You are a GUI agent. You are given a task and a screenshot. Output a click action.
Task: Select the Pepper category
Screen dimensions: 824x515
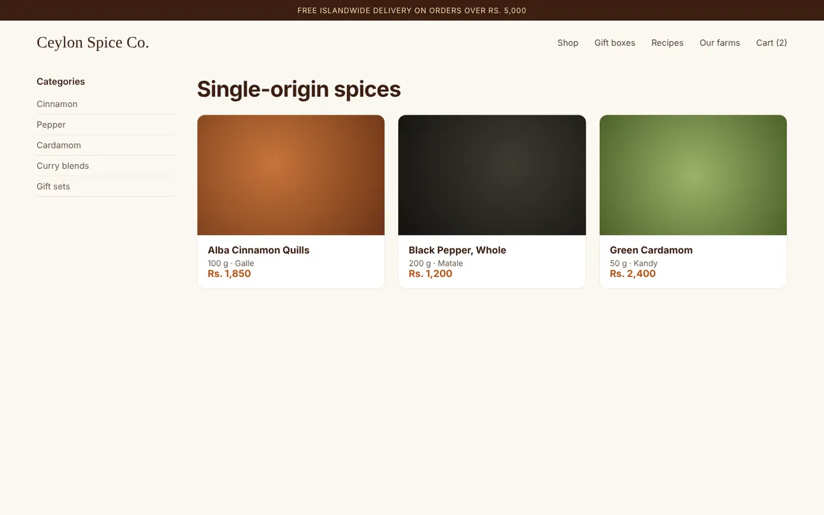tap(106, 125)
